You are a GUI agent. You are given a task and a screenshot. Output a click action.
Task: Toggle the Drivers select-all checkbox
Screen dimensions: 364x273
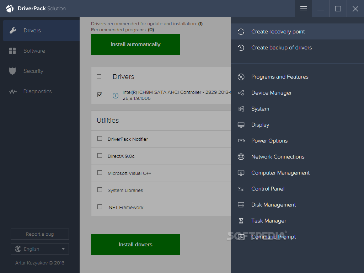pyautogui.click(x=99, y=77)
